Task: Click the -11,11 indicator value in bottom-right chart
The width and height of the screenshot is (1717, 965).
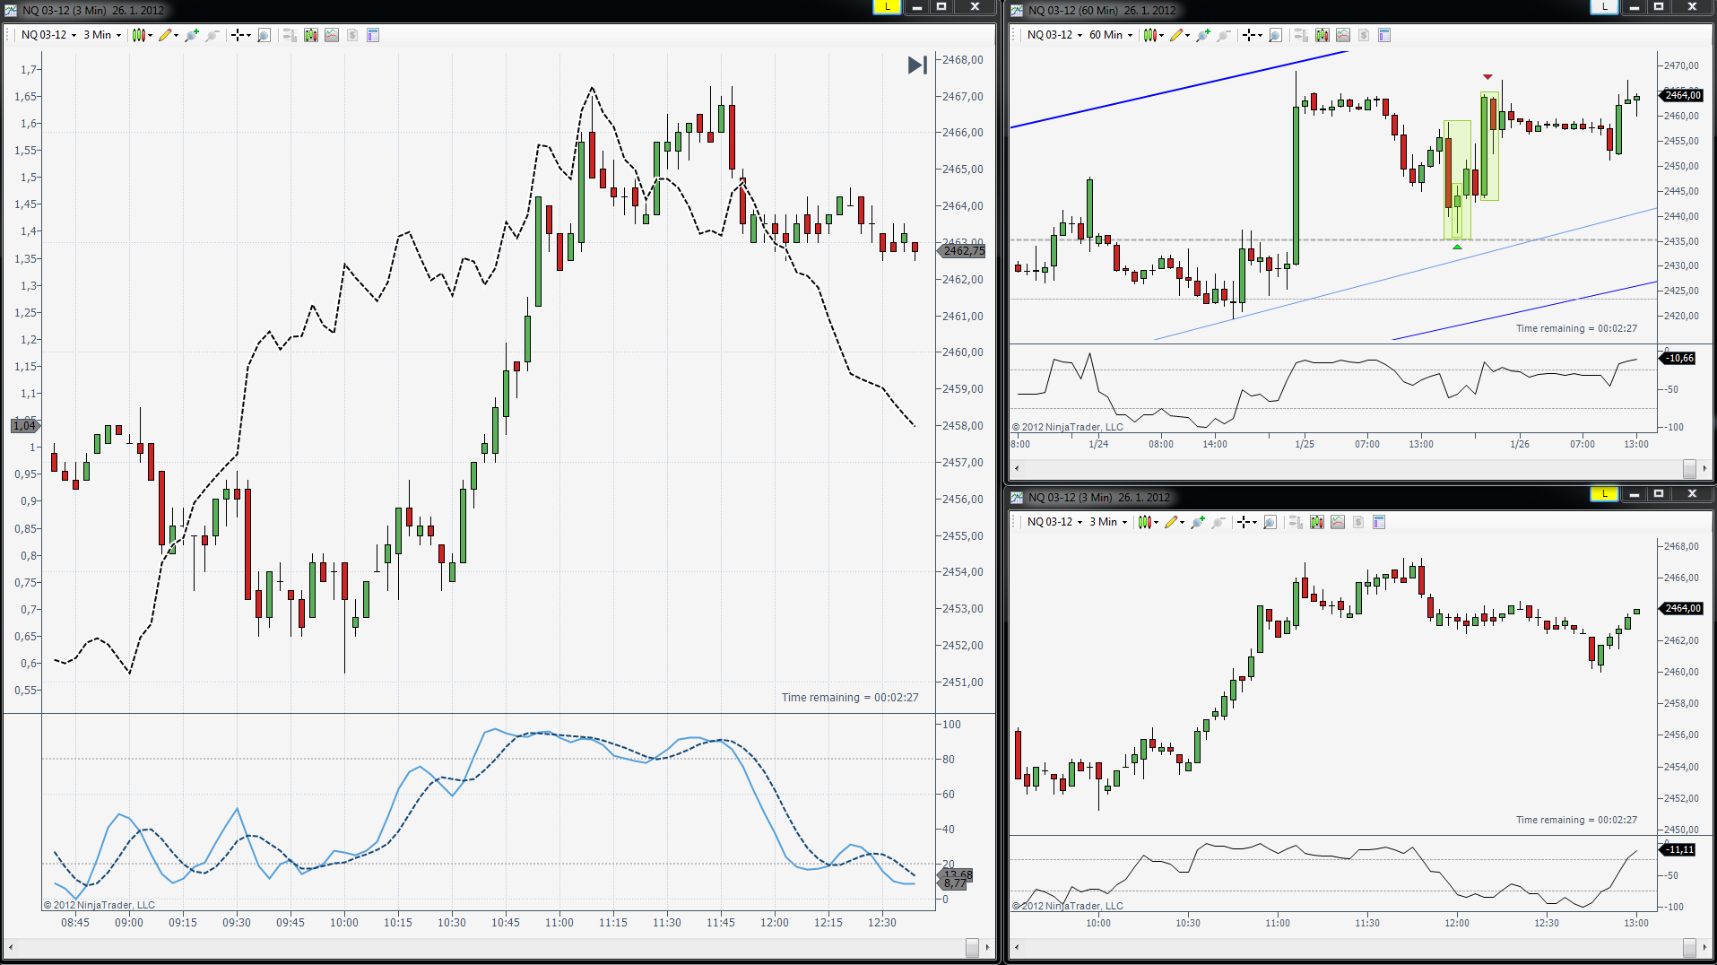Action: pos(1678,849)
